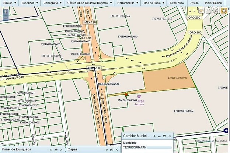Select the TEQUISQUIAPAN municipio field
The width and height of the screenshot is (230, 153).
[x=147, y=147]
